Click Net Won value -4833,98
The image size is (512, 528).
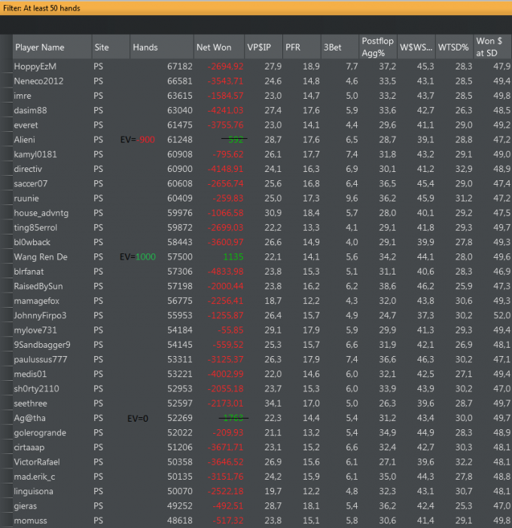point(225,272)
